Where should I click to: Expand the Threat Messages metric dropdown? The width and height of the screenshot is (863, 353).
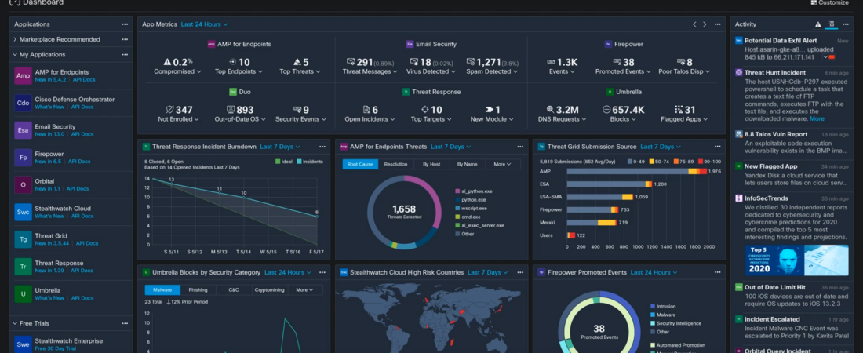pyautogui.click(x=370, y=71)
